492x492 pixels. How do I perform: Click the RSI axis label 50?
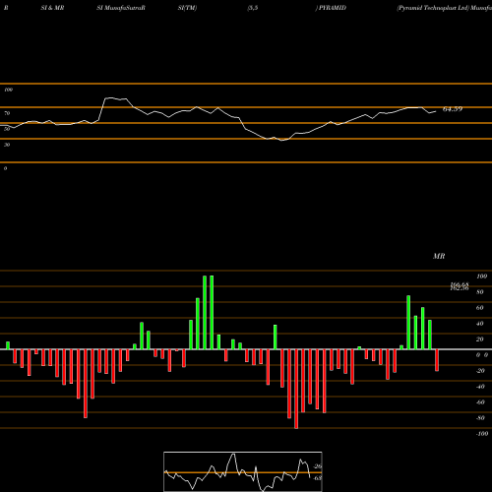coord(7,129)
